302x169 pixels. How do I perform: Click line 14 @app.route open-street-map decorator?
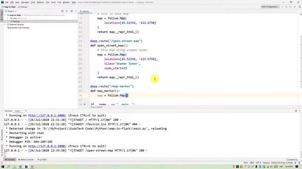[x=117, y=41]
